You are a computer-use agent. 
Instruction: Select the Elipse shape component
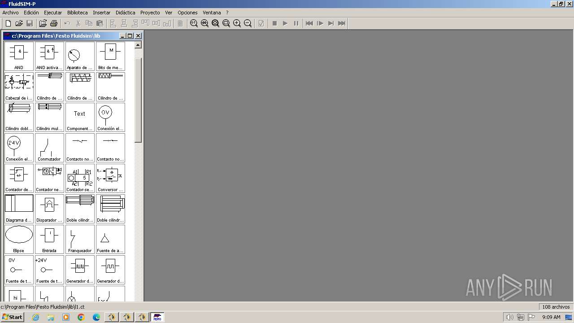pos(19,240)
